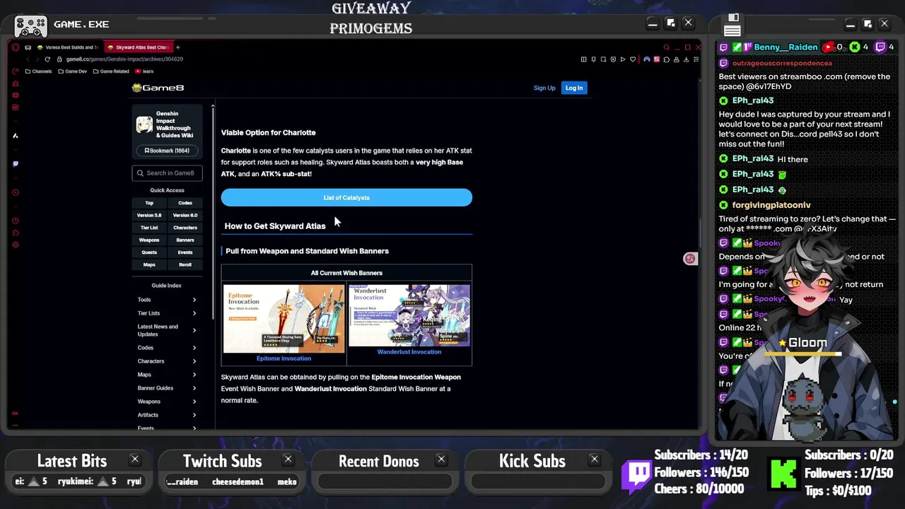Screen dimensions: 905x509
Task: Open the Game Related bookmarks folder
Action: [111, 71]
